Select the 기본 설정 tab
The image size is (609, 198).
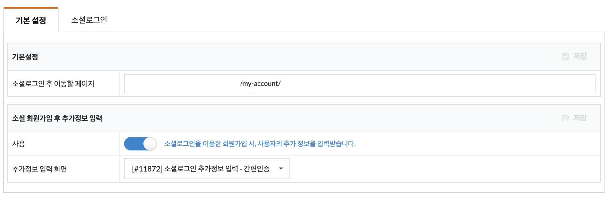click(x=31, y=20)
